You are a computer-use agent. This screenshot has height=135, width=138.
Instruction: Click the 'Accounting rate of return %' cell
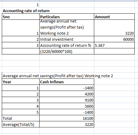tap(67, 45)
